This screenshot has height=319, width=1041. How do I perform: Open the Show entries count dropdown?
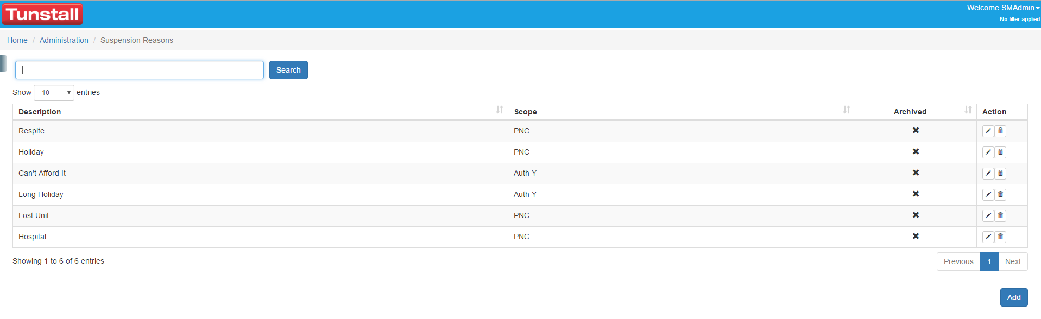pos(54,93)
